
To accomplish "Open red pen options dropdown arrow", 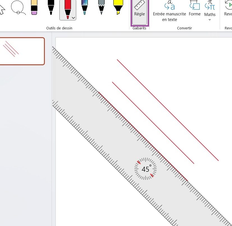I will [73, 18].
